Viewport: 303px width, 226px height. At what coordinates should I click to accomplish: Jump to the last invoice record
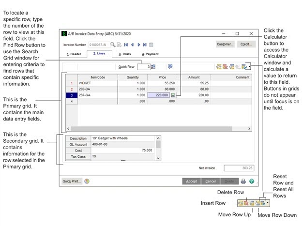[145, 44]
